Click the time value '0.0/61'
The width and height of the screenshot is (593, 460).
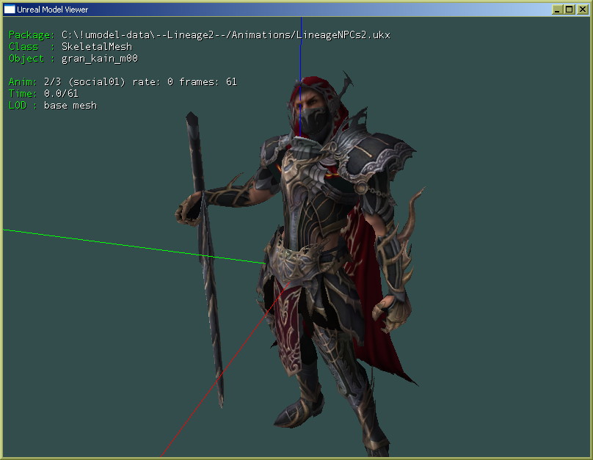[61, 93]
